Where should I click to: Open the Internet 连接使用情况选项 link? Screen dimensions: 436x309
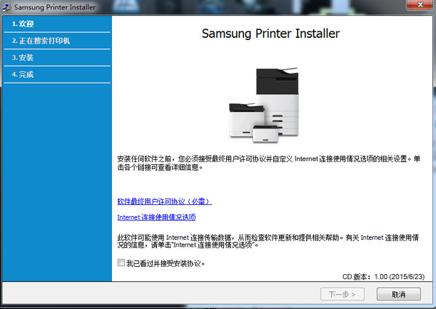pos(156,217)
